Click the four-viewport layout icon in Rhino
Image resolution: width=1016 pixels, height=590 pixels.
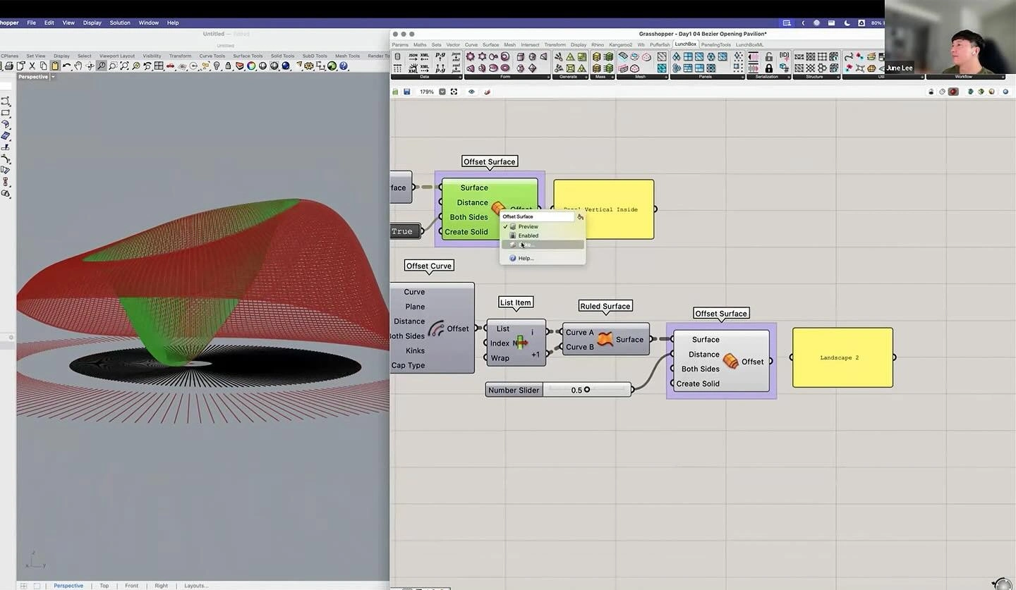click(159, 66)
